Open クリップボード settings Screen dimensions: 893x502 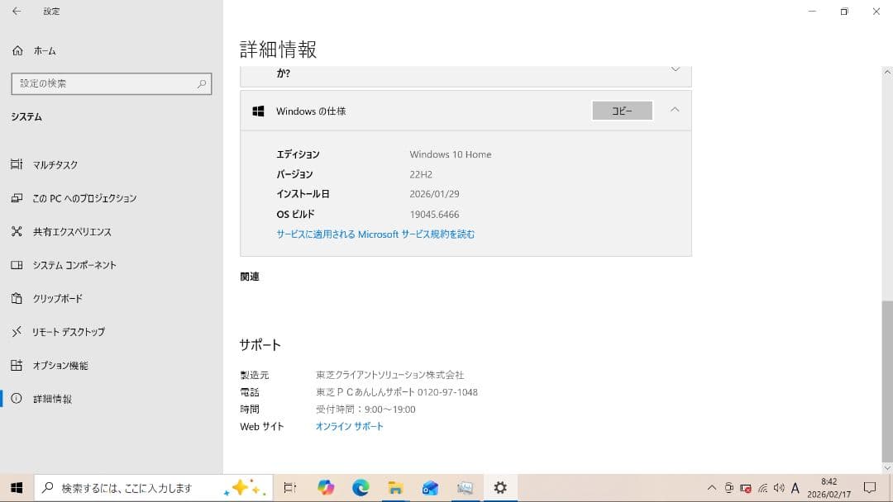click(x=111, y=298)
